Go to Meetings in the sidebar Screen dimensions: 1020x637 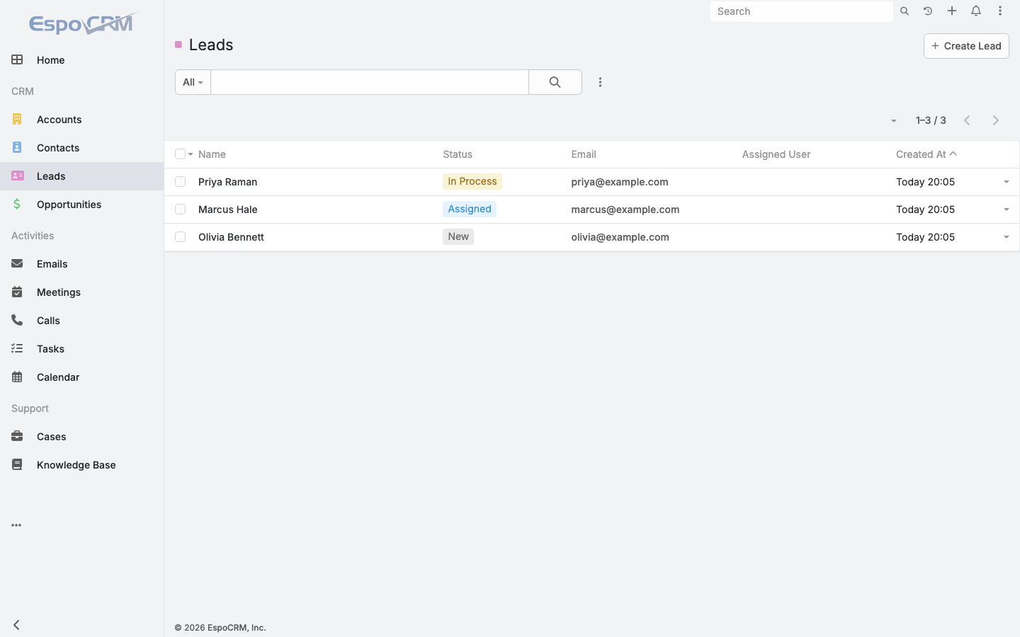(x=81, y=292)
